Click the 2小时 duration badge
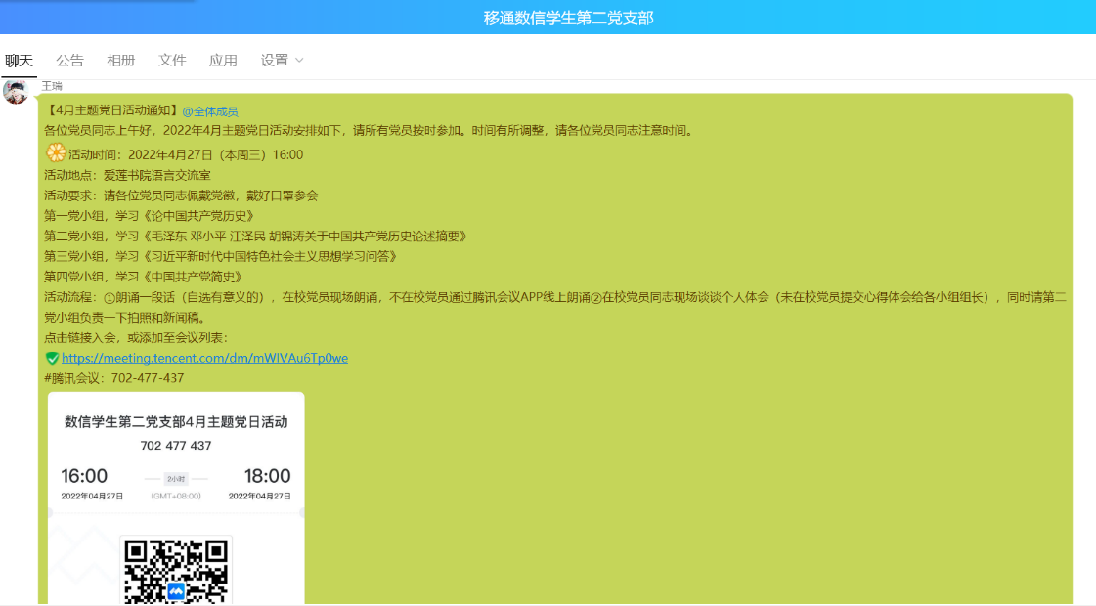Viewport: 1096px width, 606px height. (176, 479)
